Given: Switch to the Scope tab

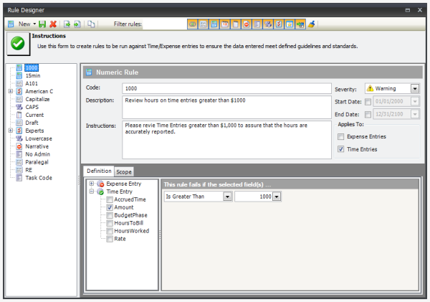Looking at the screenshot, I should pyautogui.click(x=125, y=171).
